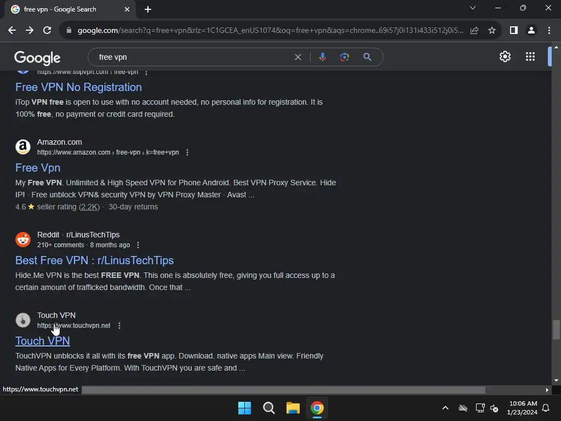Click the horizontal scrollbar thumb
Screen dimensions: 561x421
tap(283, 390)
